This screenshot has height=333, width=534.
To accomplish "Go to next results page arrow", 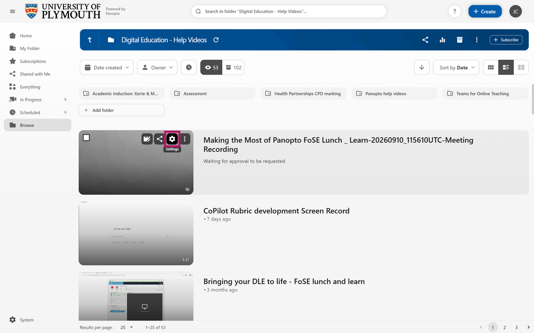I will pyautogui.click(x=528, y=327).
